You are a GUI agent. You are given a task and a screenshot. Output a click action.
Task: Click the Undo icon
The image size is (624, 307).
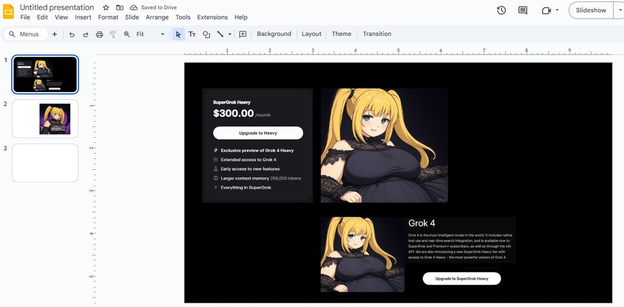pos(72,34)
